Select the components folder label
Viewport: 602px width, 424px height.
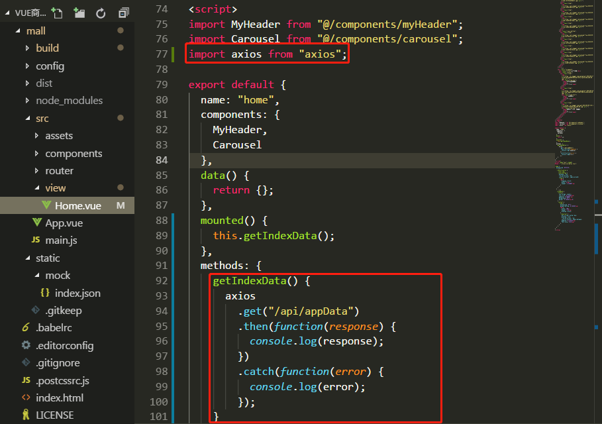(x=74, y=154)
